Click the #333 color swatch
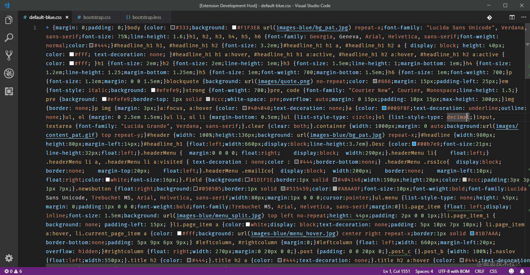Image resolution: width=530 pixels, height=275 pixels. pos(172,28)
